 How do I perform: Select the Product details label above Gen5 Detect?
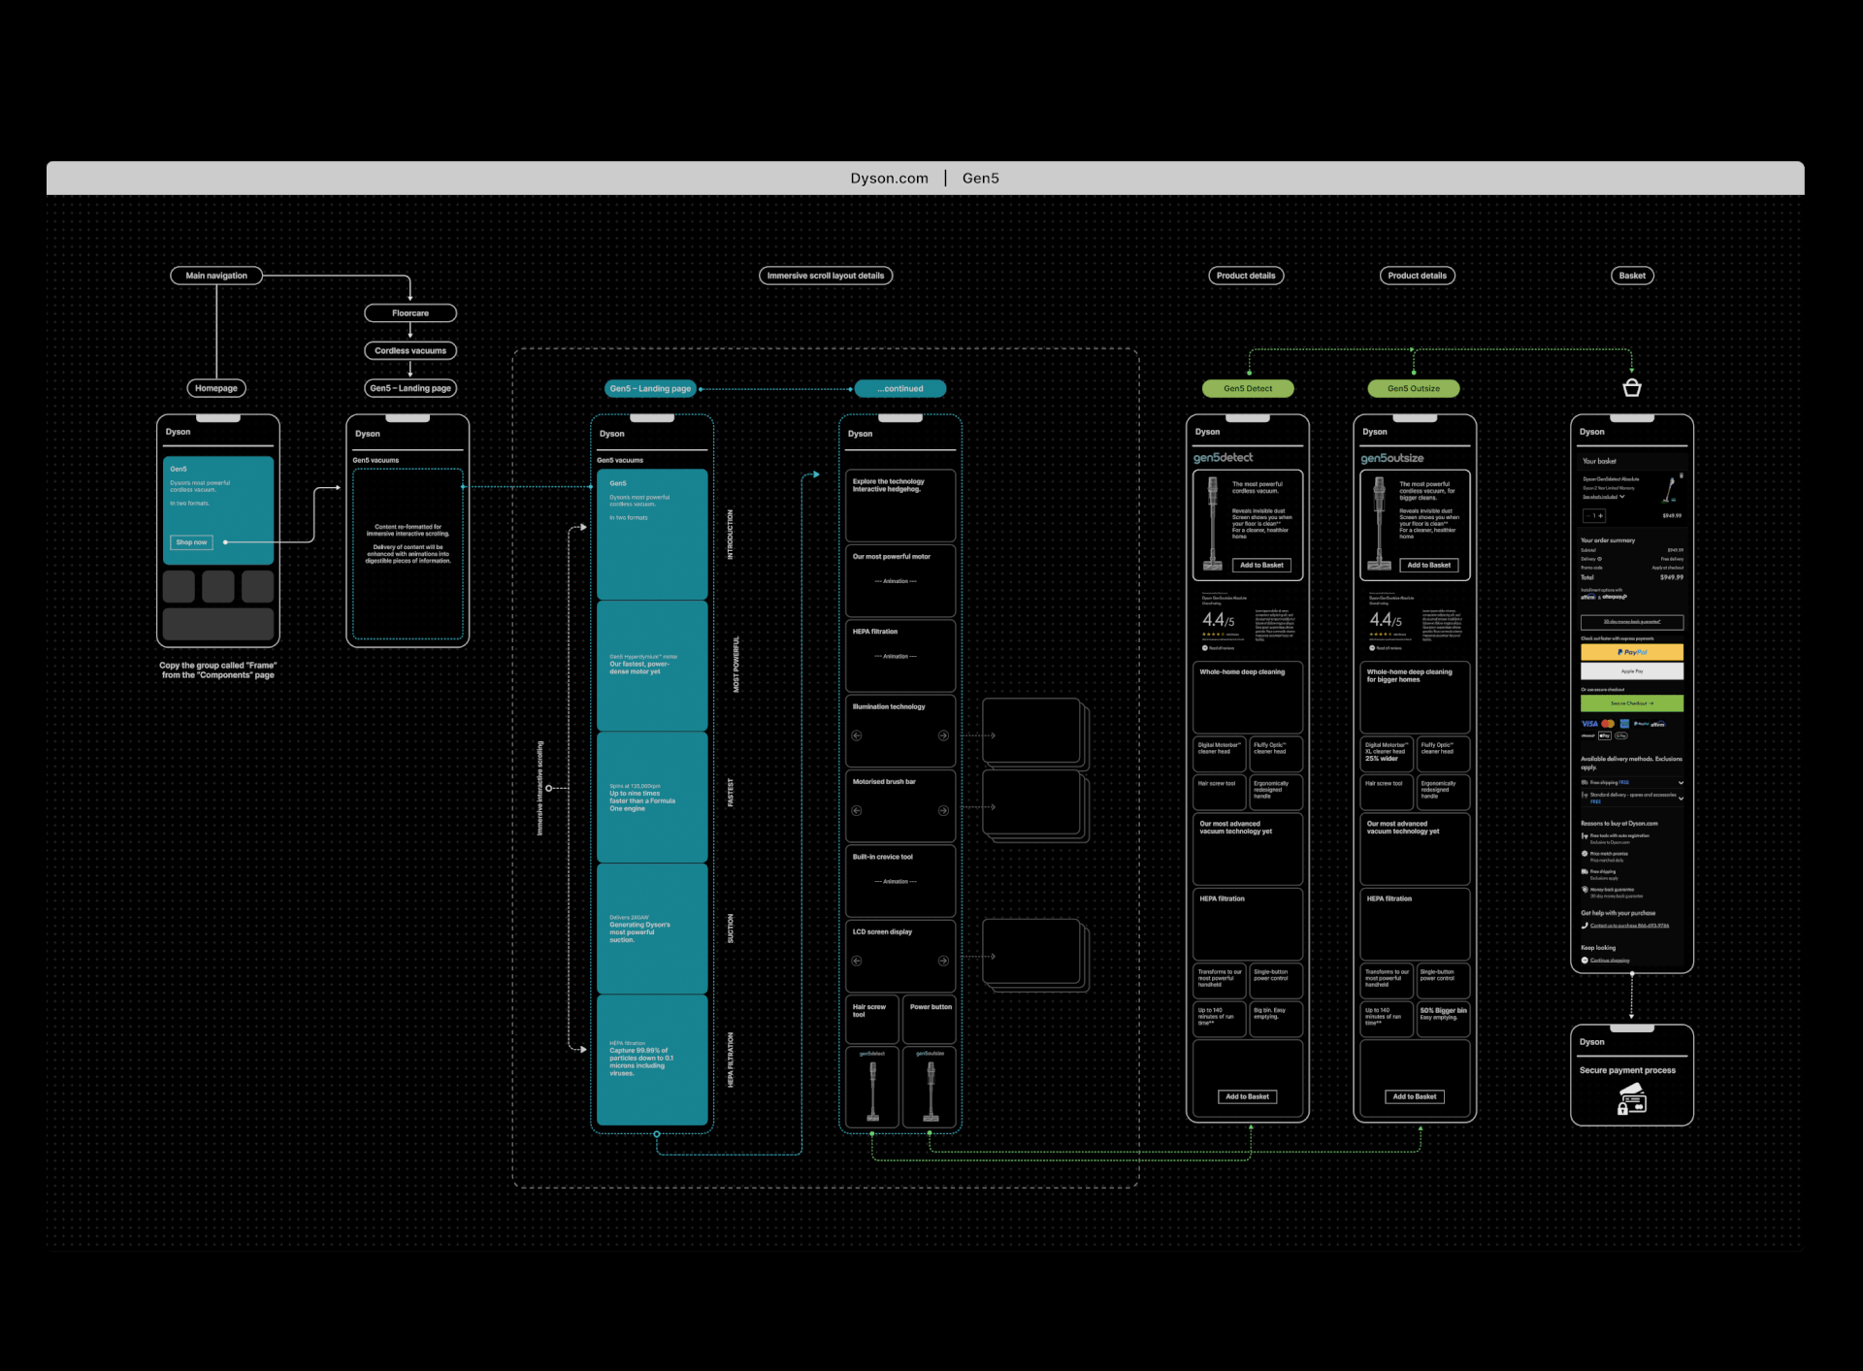point(1246,276)
